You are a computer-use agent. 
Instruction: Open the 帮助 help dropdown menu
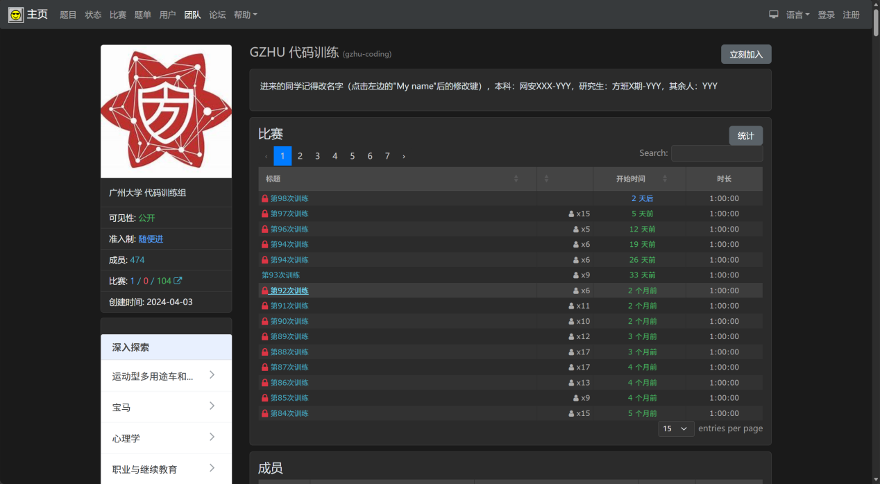tap(245, 15)
